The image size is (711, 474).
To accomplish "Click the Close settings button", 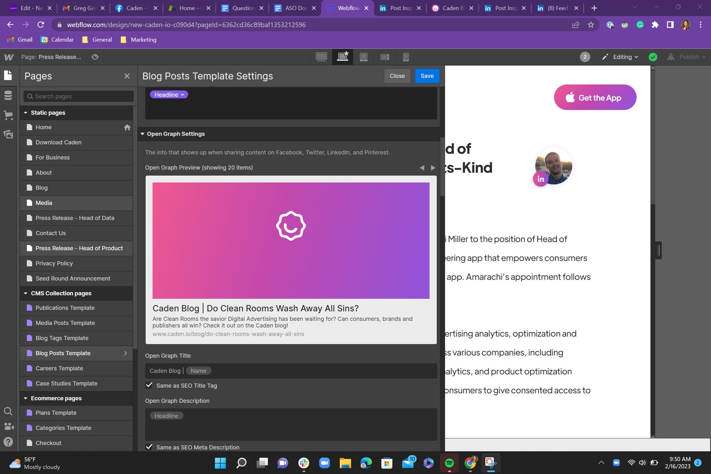I will [x=397, y=76].
